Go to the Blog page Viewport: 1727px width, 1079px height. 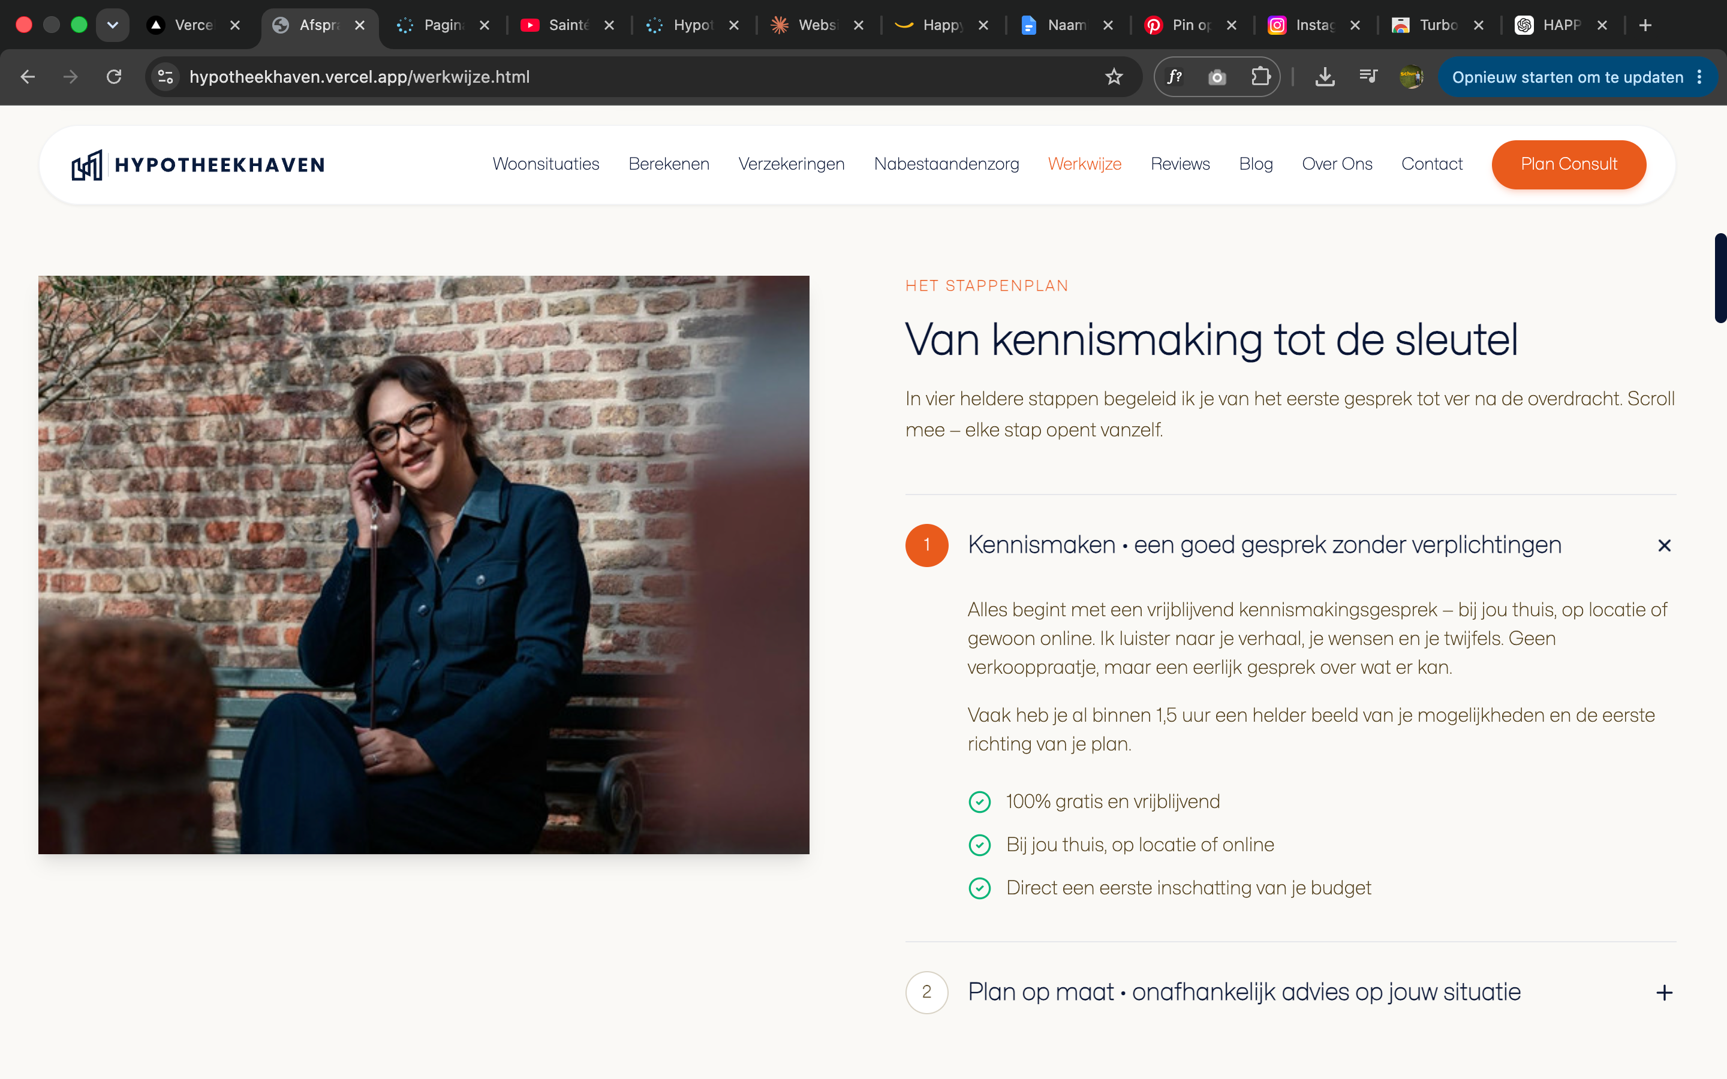pos(1256,164)
